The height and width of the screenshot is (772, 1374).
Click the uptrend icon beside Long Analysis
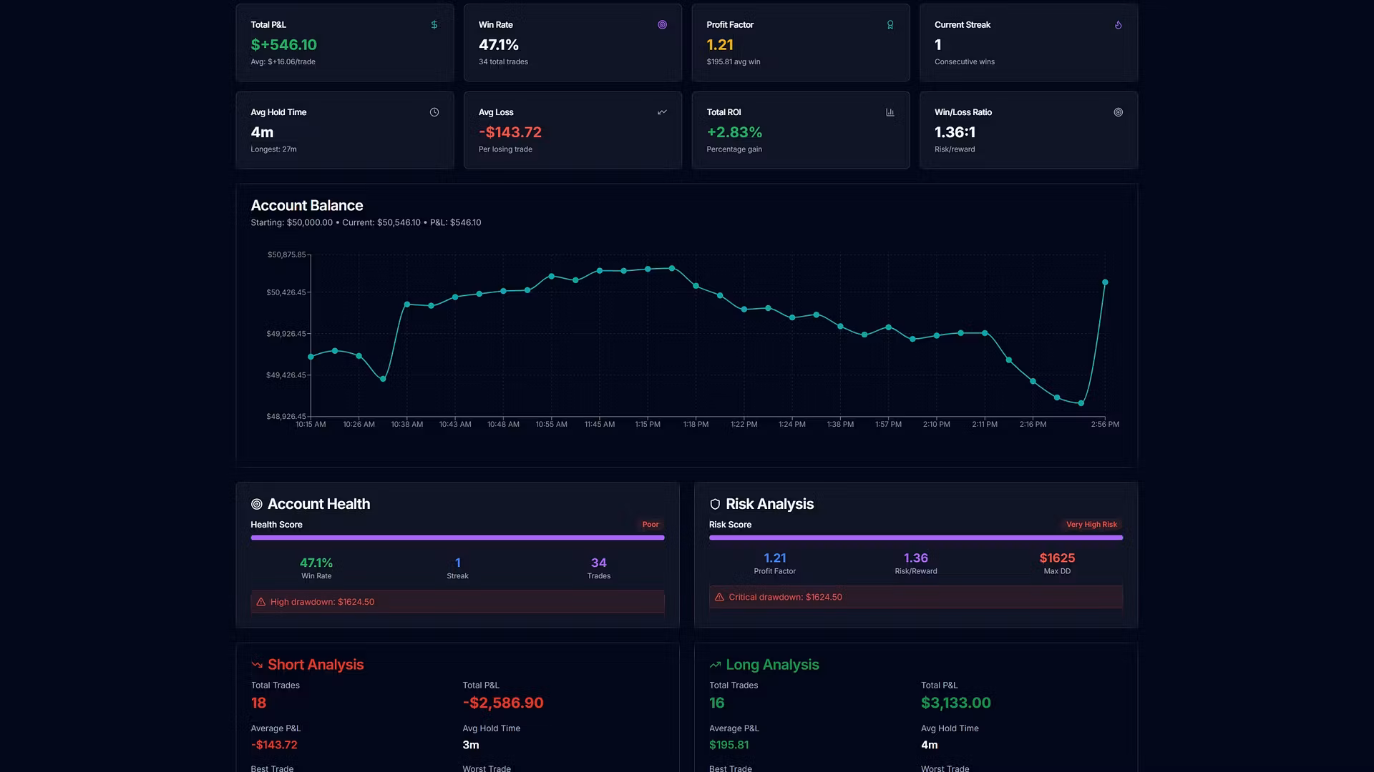(715, 665)
